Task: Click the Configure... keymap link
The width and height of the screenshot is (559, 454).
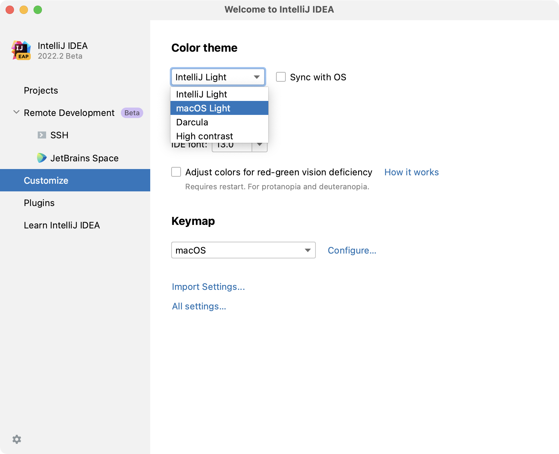Action: 352,250
